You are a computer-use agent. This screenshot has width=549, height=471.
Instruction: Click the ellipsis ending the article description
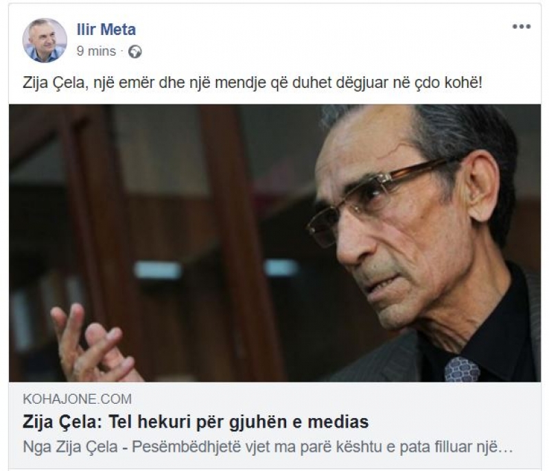505,449
